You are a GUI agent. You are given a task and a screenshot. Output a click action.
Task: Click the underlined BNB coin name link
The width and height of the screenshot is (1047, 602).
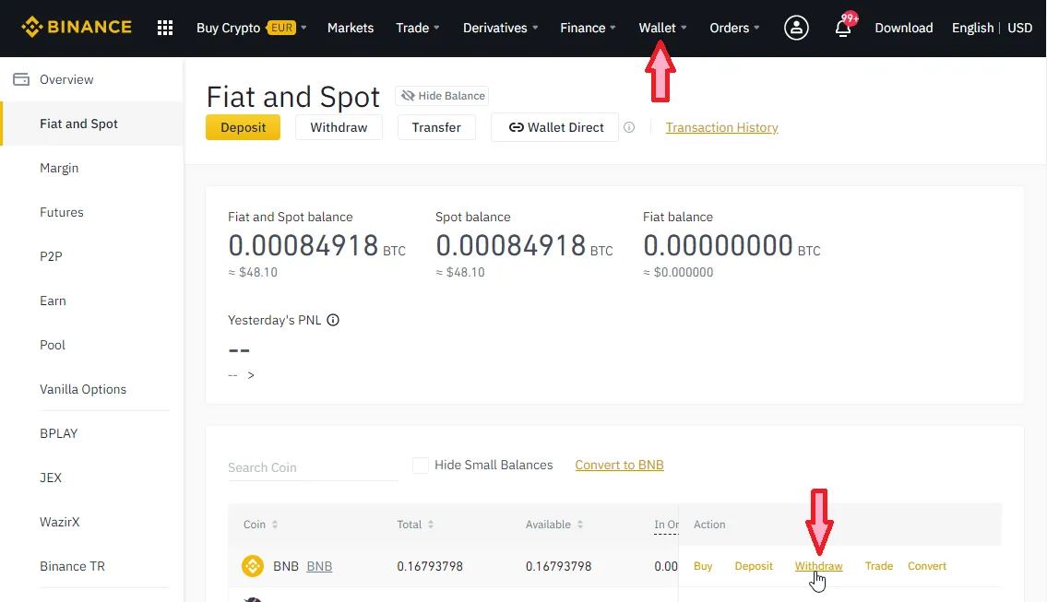[x=319, y=566]
